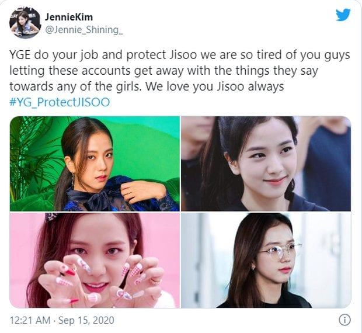Viewport: 362px width, 333px height.
Task: Open the tweet info icon
Action: pos(344,320)
